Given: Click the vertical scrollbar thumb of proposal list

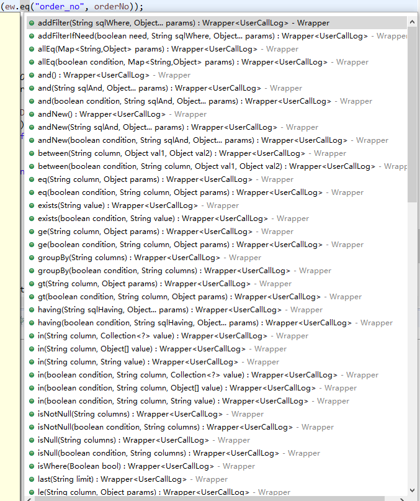Looking at the screenshot, I should pyautogui.click(x=412, y=115).
